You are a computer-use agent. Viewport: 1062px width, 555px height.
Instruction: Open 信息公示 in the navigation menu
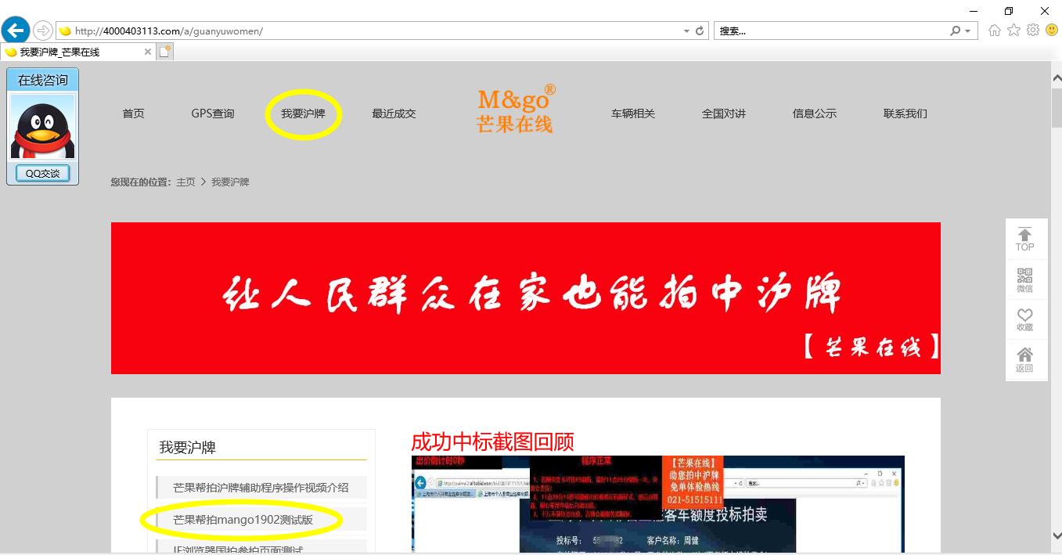[815, 114]
